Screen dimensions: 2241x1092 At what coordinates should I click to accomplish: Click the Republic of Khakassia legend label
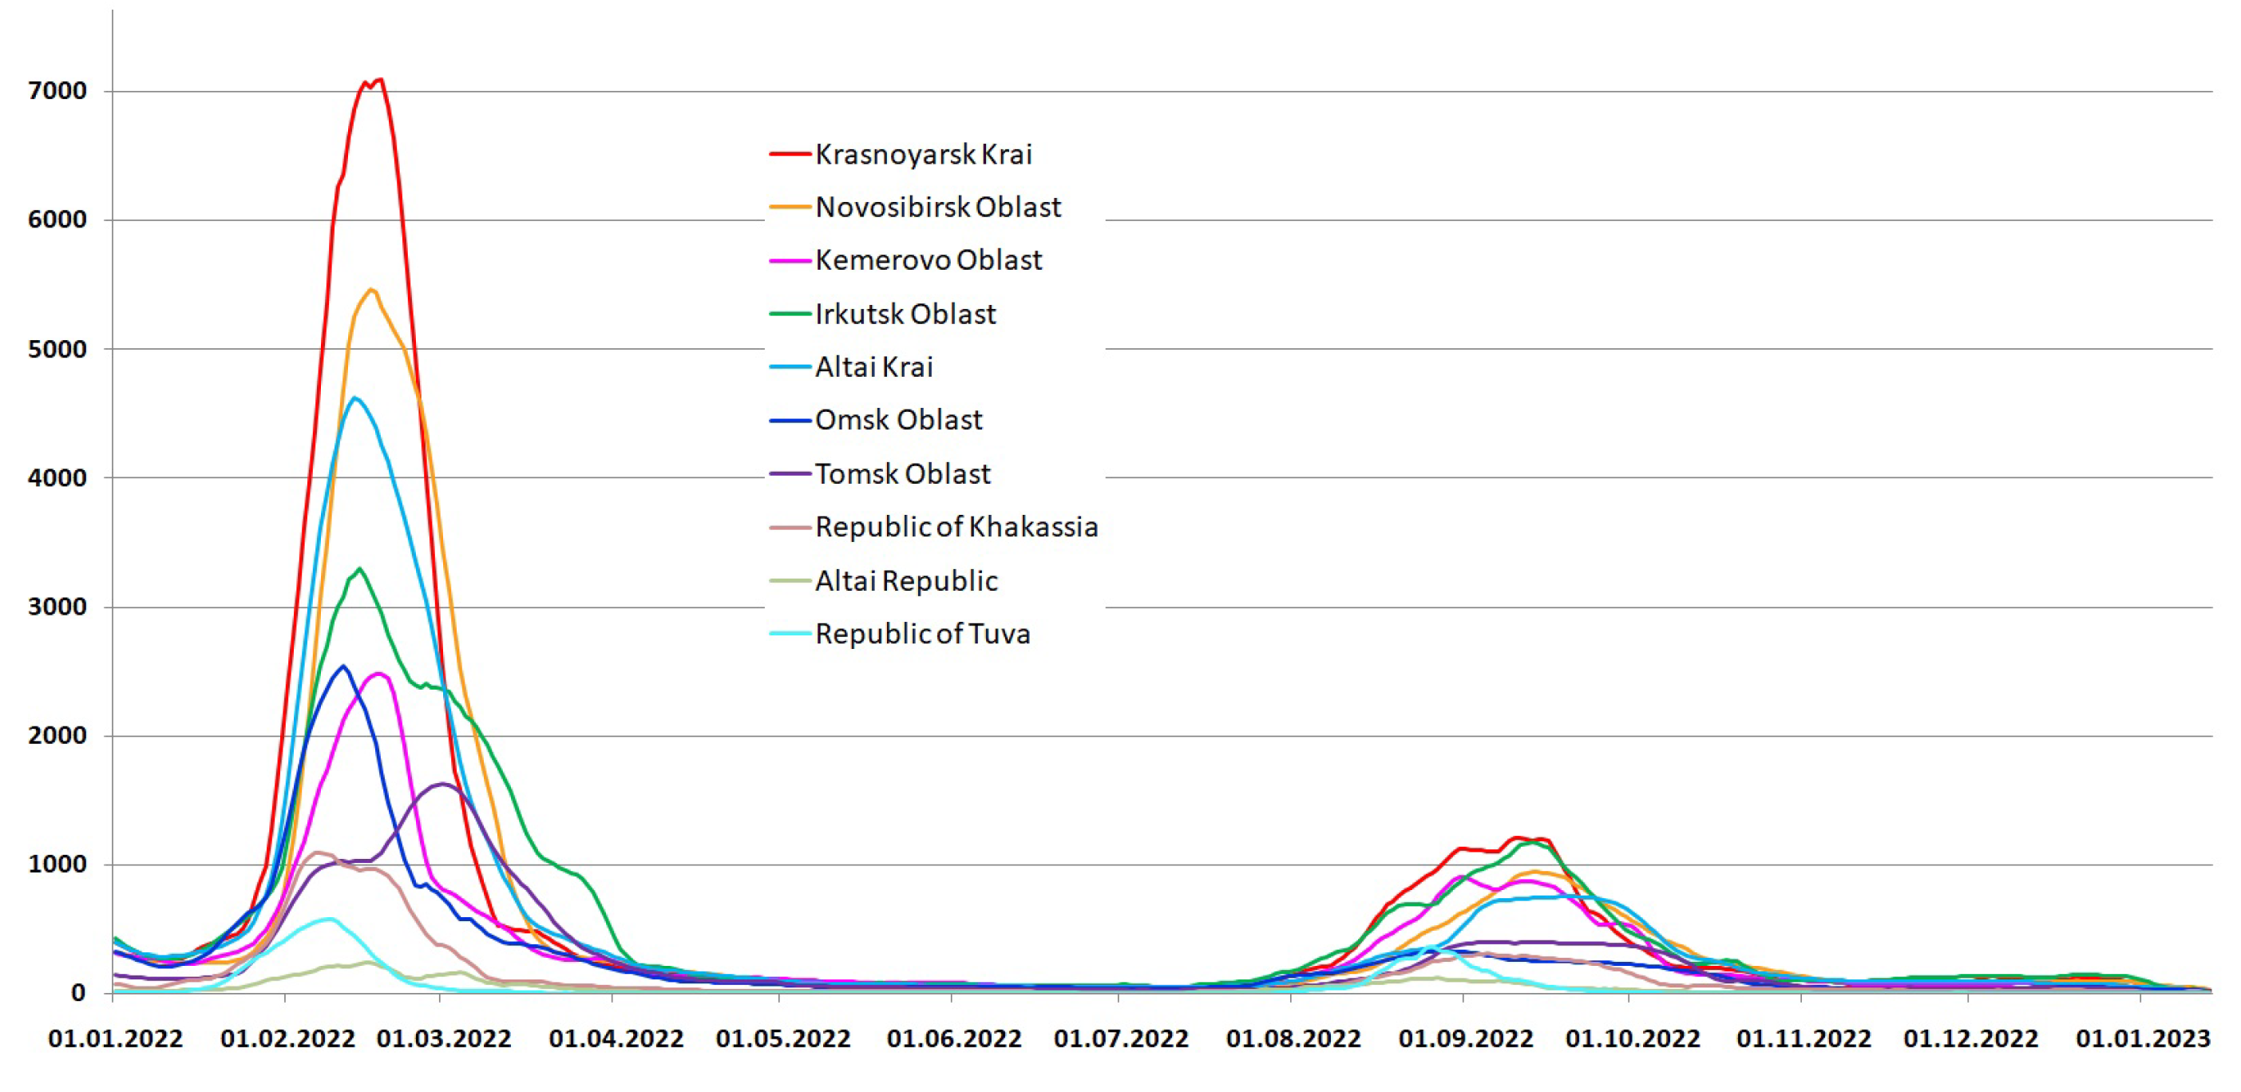(956, 528)
